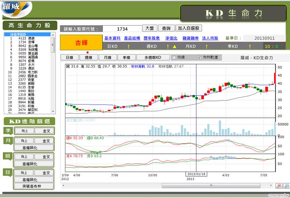Click the 加入自選股 button
This screenshot has height=198, width=290.
(188, 28)
